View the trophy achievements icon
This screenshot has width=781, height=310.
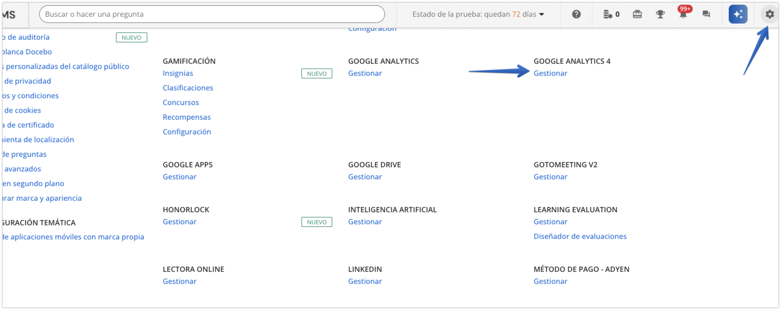(660, 14)
